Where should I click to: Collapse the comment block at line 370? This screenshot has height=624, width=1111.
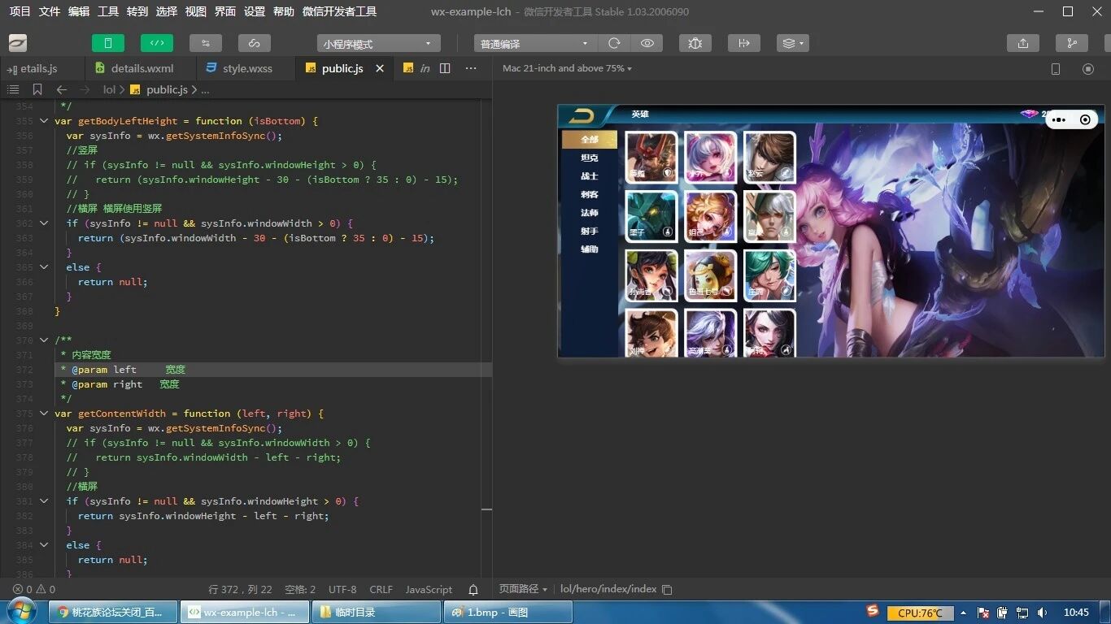(x=44, y=340)
